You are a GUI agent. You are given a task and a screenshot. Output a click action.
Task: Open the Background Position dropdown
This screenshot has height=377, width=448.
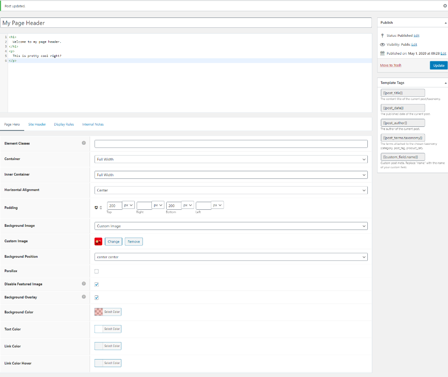pos(231,257)
